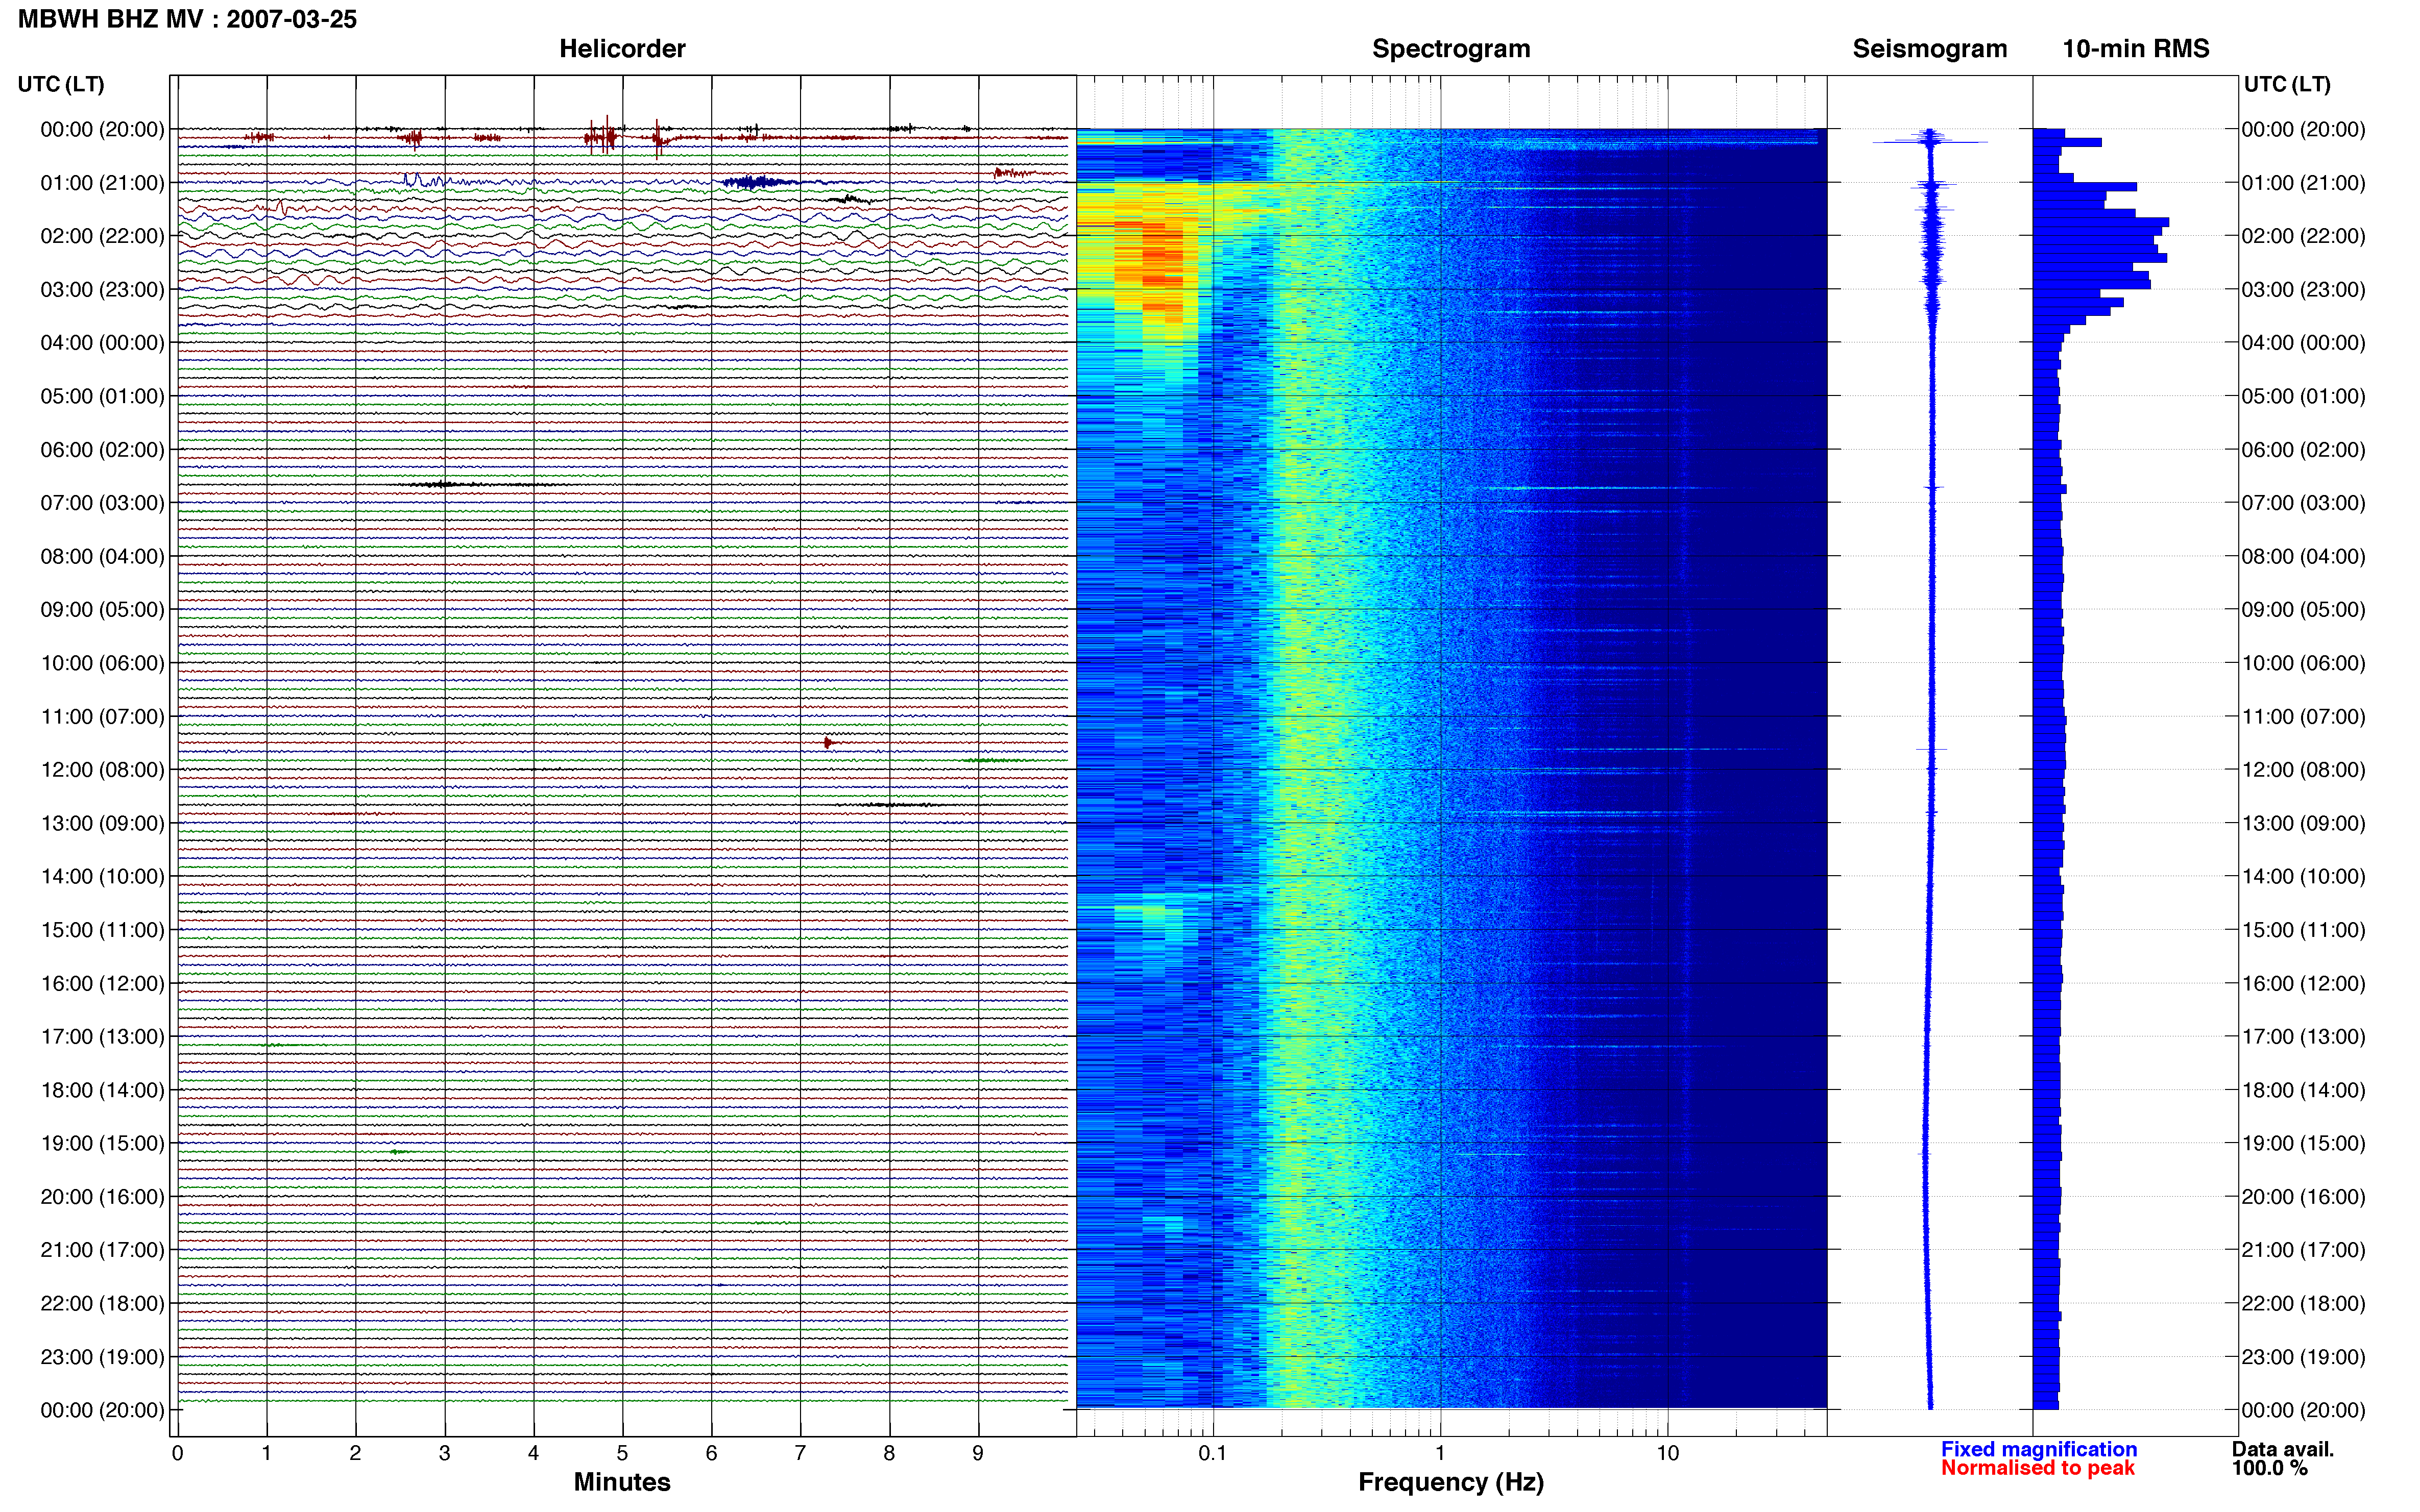Click the 22:00 (18:00) label beside the RMS panel
The height and width of the screenshot is (1512, 2420).
pos(2303,1303)
